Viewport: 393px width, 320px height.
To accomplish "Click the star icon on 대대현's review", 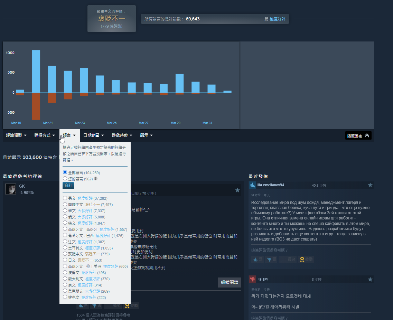I will (x=370, y=279).
